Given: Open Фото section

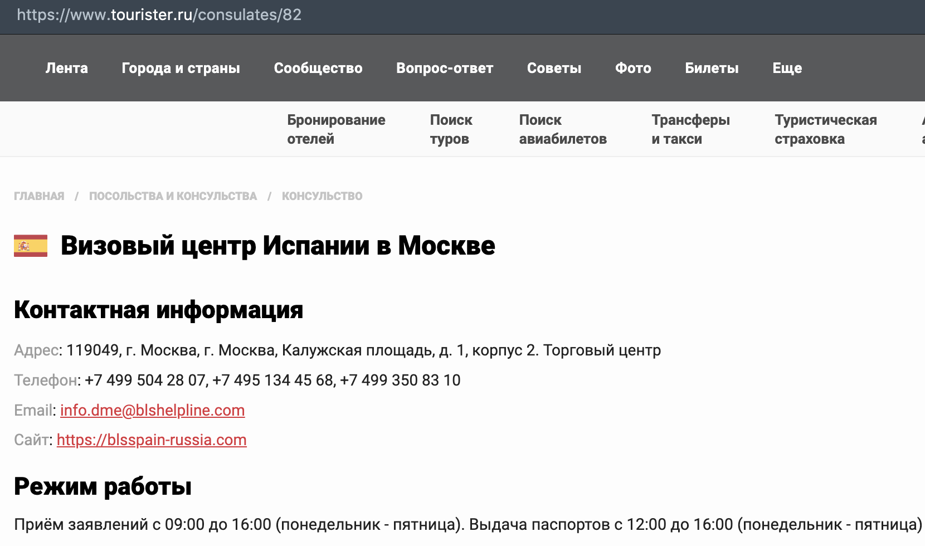Looking at the screenshot, I should pyautogui.click(x=633, y=68).
